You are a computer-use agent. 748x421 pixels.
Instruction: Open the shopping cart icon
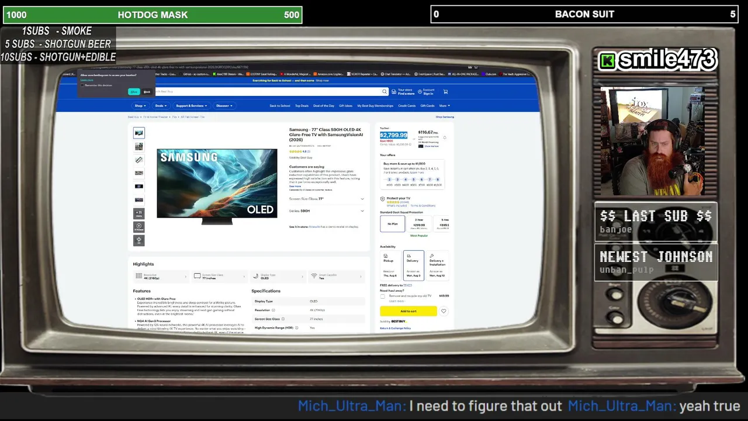pos(445,92)
